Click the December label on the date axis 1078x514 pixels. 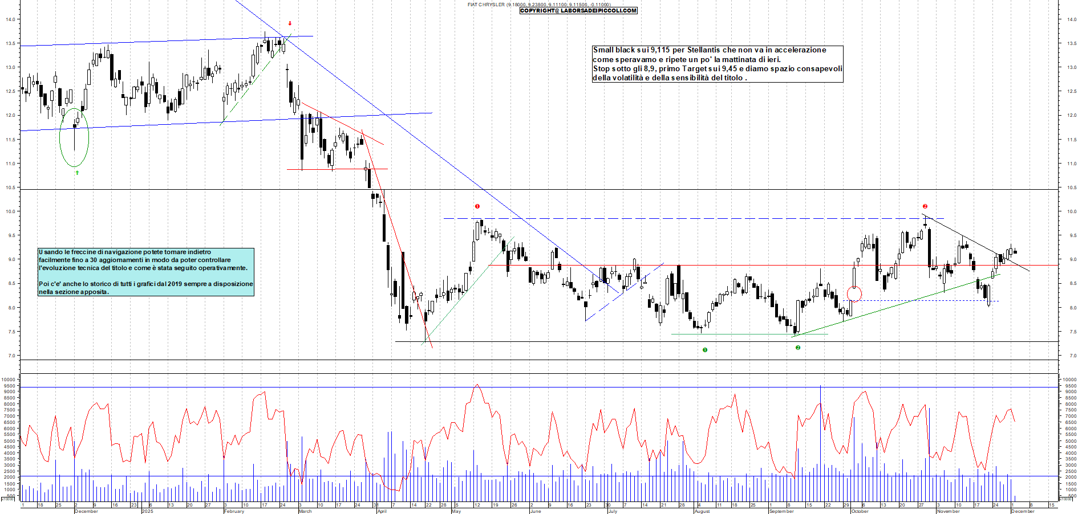pos(87,512)
